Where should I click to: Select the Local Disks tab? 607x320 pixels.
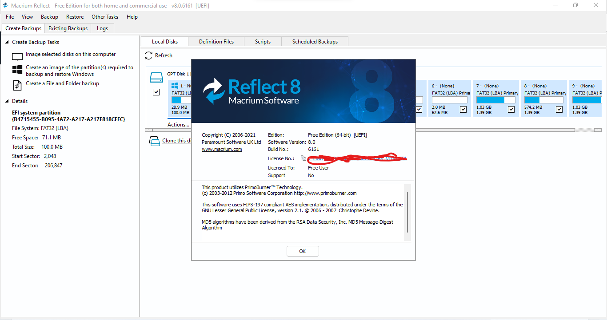(165, 42)
